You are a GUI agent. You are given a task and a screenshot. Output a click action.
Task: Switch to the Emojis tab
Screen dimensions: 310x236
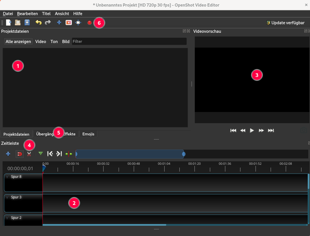(88, 134)
